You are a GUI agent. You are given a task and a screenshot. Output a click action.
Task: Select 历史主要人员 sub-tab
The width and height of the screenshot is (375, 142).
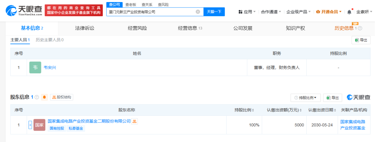coord(50,40)
